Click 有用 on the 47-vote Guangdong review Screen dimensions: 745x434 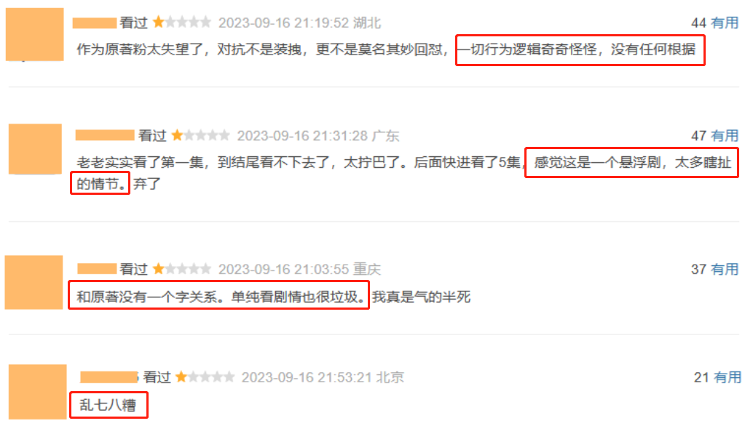[724, 136]
